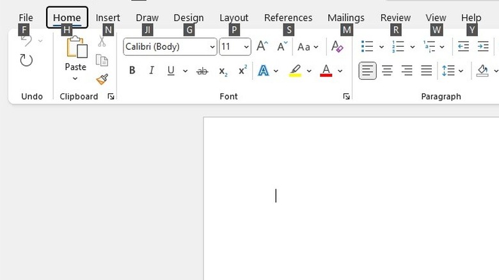Click the Increase Indent icon
This screenshot has height=280, width=499.
tap(483, 47)
